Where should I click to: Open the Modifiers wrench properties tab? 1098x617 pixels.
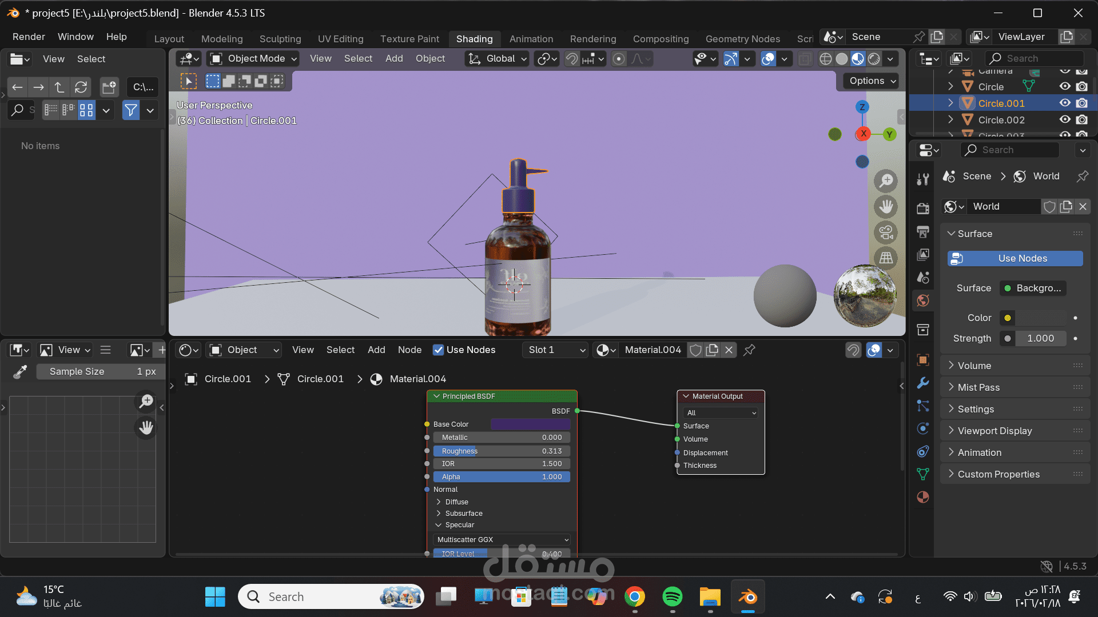click(x=922, y=383)
